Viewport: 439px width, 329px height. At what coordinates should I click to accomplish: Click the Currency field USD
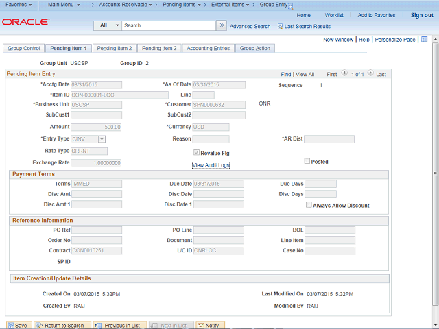point(211,127)
